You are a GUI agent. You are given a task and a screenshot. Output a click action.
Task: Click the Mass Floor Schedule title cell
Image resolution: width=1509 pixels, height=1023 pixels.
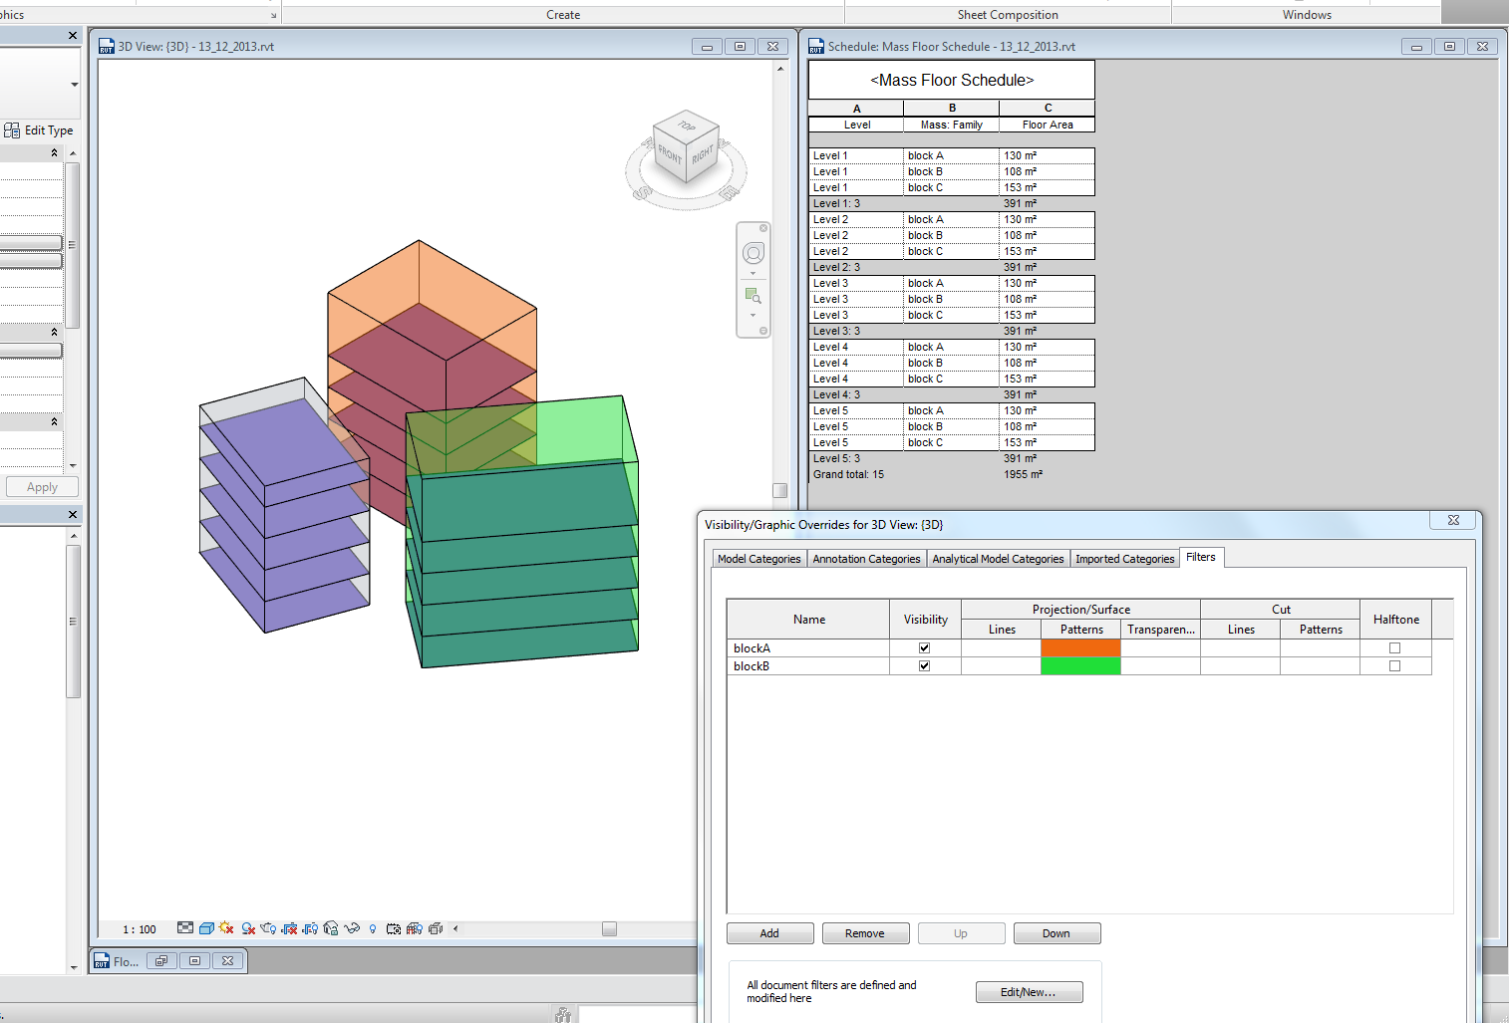pos(952,80)
